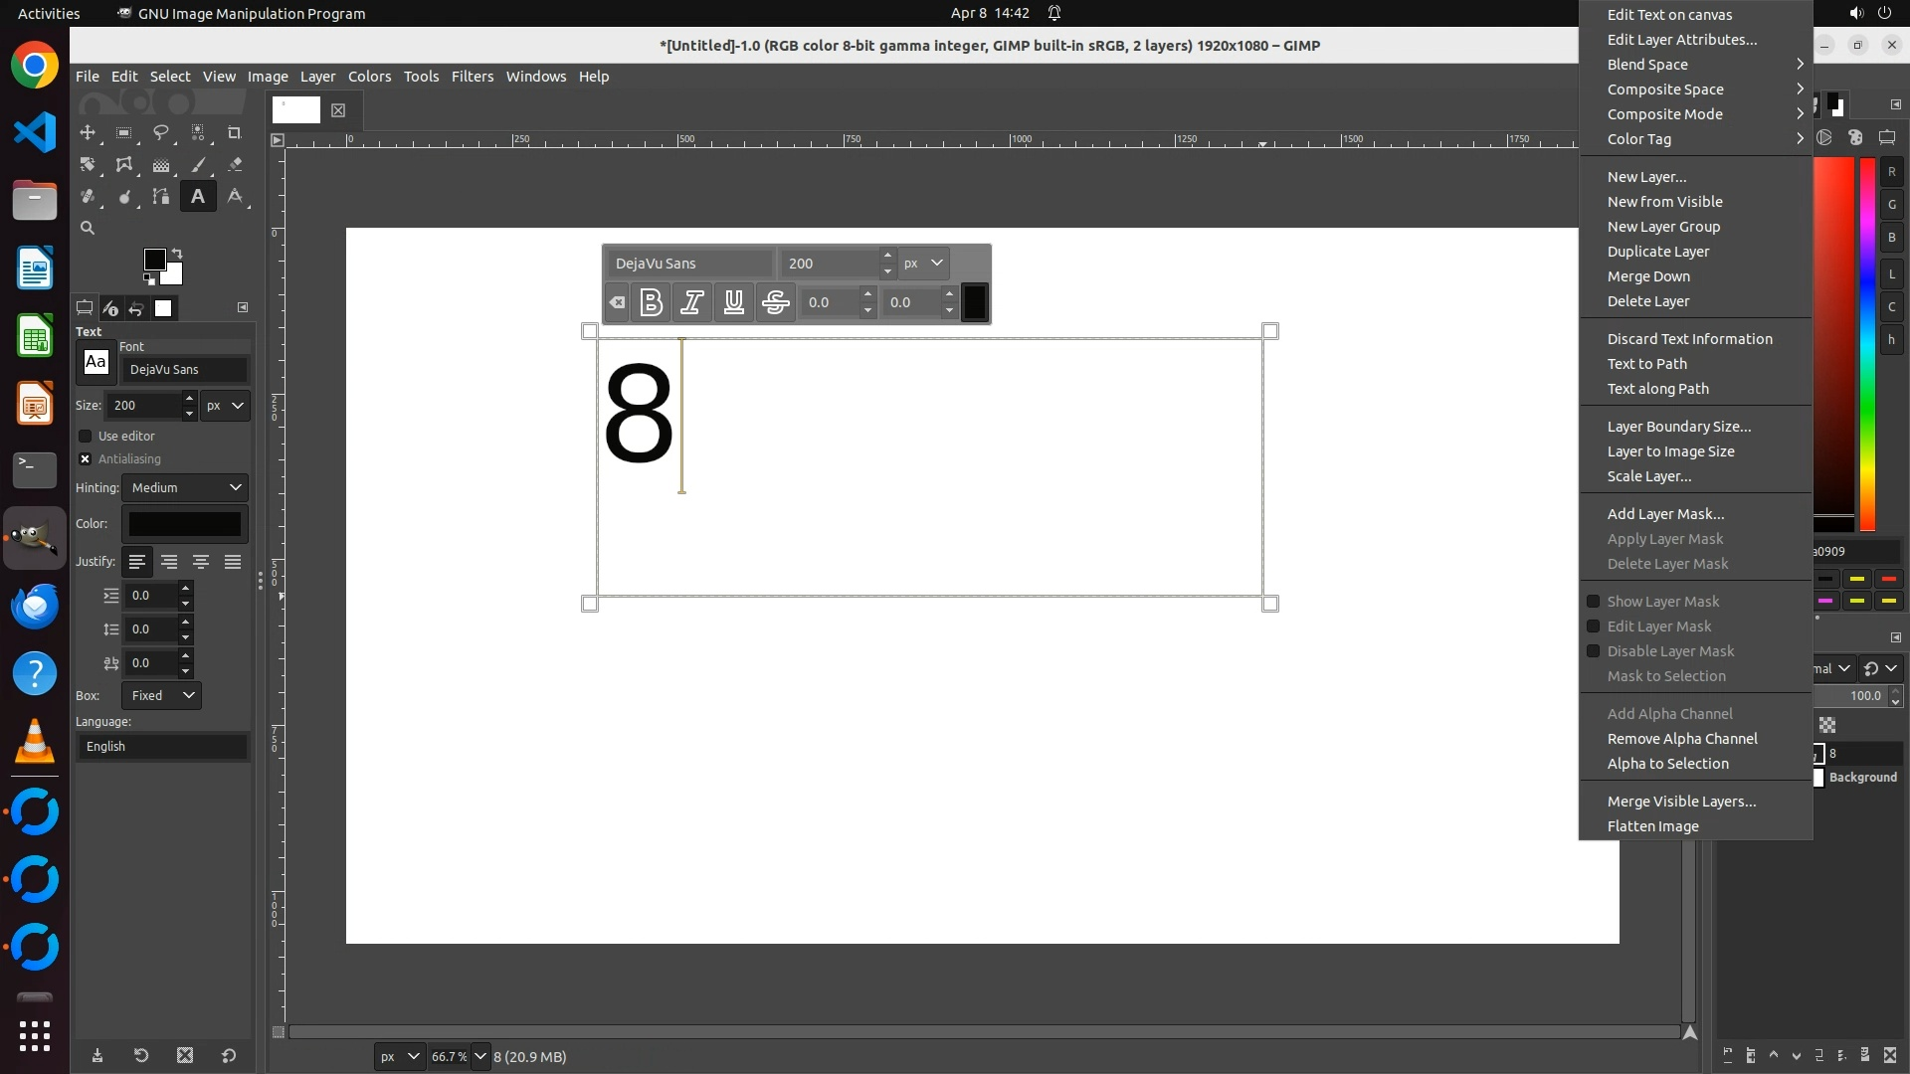Select the Eraser tool
Viewport: 1910px width, 1074px height.
point(235,165)
